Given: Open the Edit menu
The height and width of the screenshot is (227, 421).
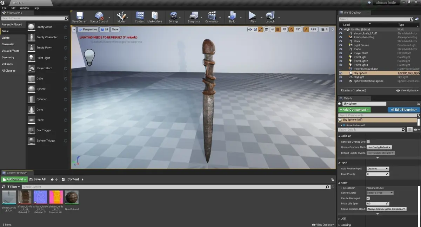Looking at the screenshot, I should pyautogui.click(x=13, y=8).
